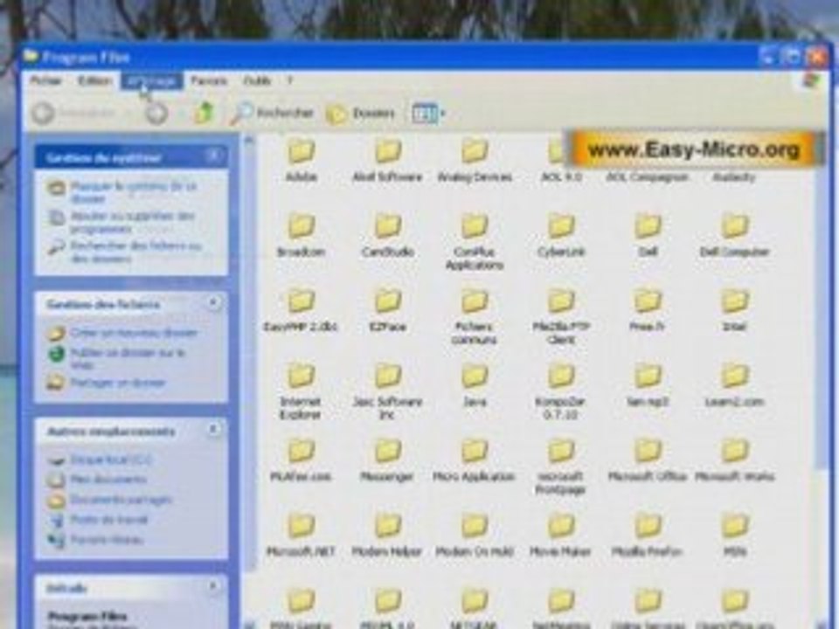Open the Dell Computer folder
The image size is (839, 629).
tap(735, 235)
